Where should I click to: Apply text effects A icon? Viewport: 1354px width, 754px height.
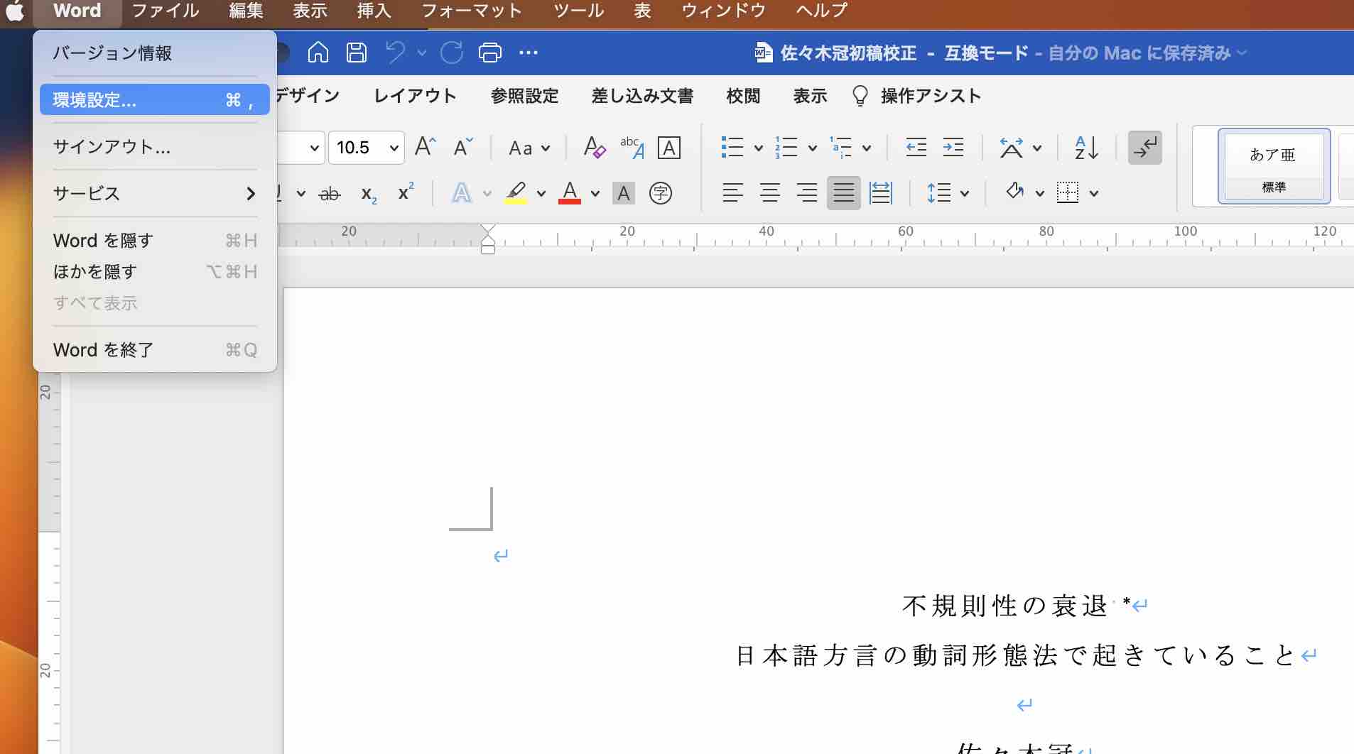coord(462,193)
